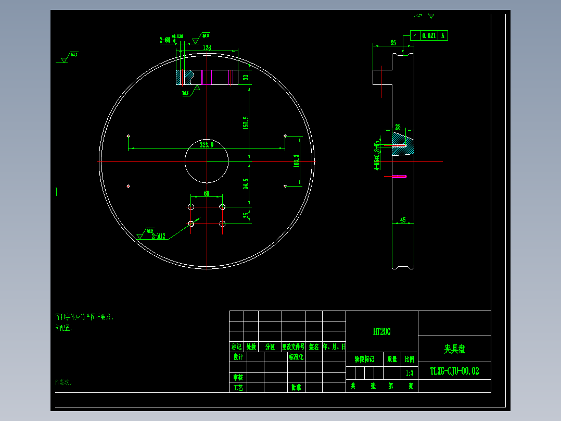Click the 处数 title block cell

pyautogui.click(x=251, y=346)
